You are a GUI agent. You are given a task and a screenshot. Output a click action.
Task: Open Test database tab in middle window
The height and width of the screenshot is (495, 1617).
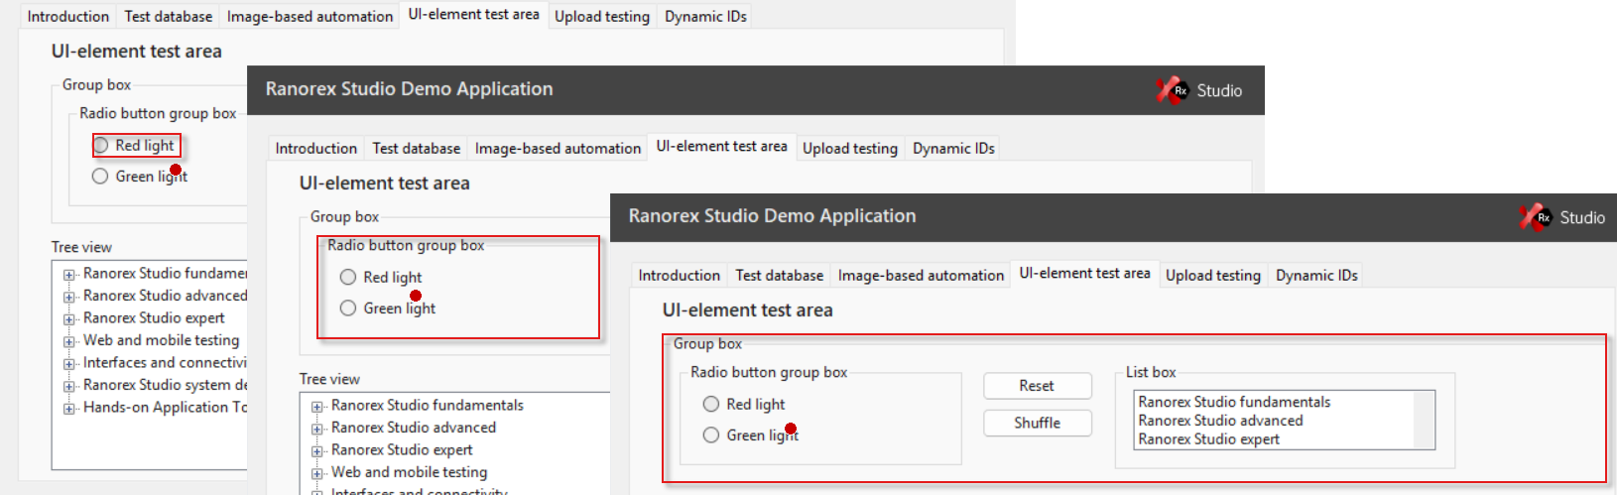click(417, 148)
